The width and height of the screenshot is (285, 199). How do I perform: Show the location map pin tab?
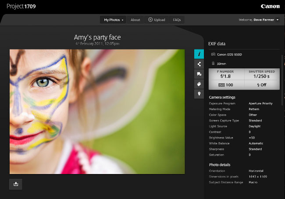tap(199, 94)
